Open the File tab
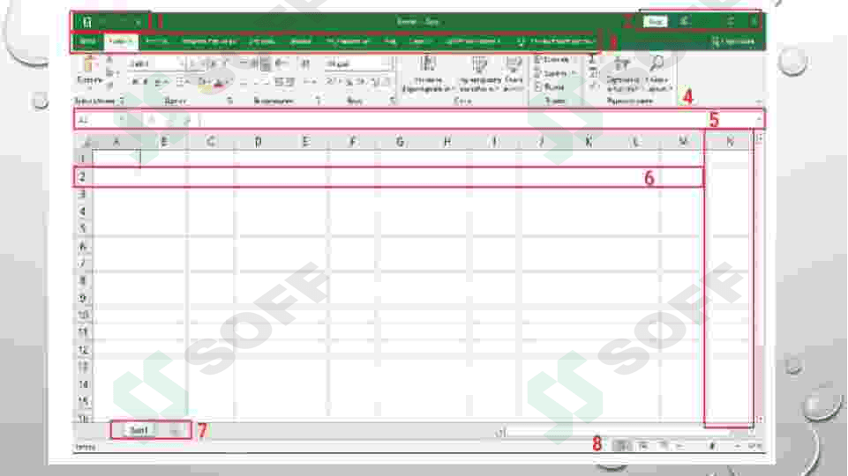 tap(86, 41)
